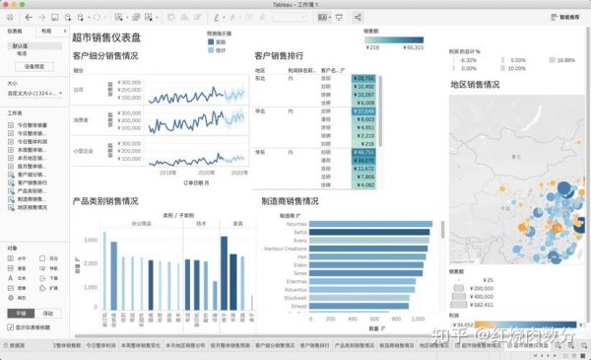Open 客户销售排行 bottom sheet tab
The height and width of the screenshot is (360, 591).
pyautogui.click(x=314, y=345)
